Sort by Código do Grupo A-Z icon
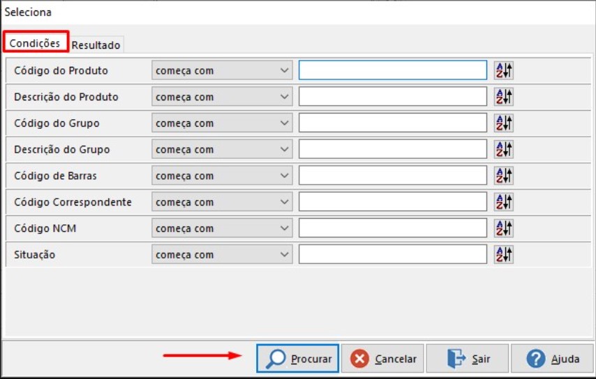 (504, 123)
